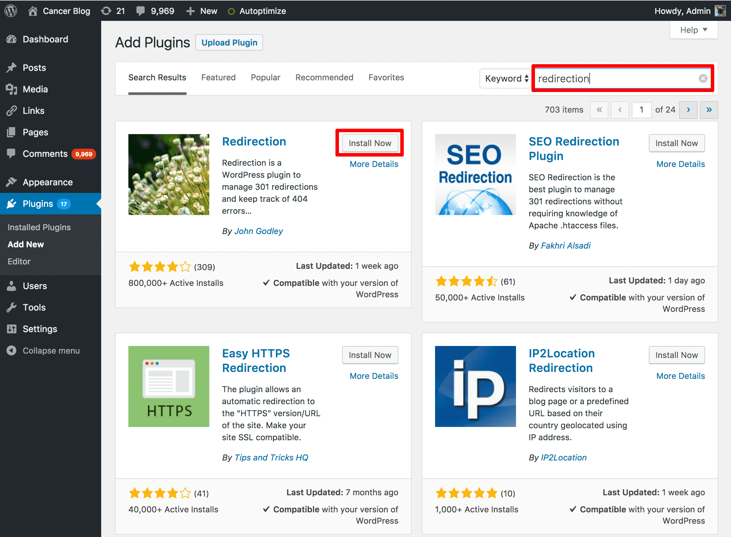Switch to the Featured plugins tab
The image size is (731, 537).
coord(218,77)
